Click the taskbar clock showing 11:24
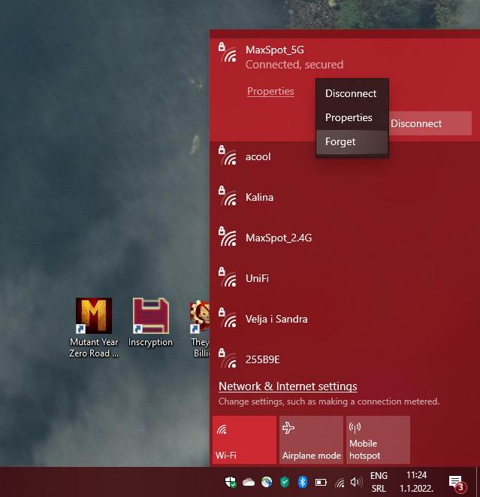 (x=416, y=482)
